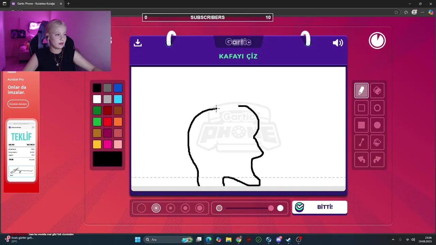436x245 pixels.
Task: Pick the dark gray color swatch
Action: 107,88
